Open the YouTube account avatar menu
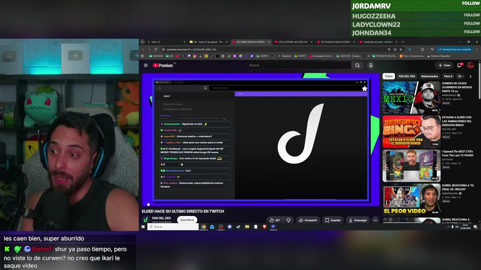 click(x=470, y=65)
